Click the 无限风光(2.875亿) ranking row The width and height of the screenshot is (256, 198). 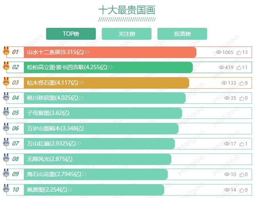click(x=129, y=159)
